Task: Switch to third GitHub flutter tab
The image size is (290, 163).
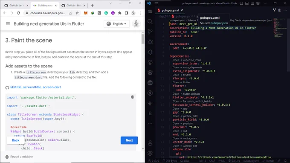Action: tap(73, 6)
